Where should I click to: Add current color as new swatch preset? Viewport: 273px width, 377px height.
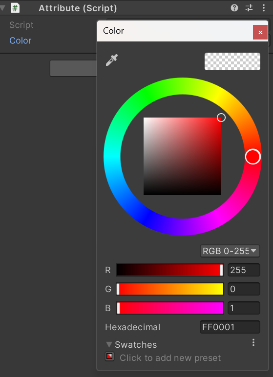click(x=109, y=357)
